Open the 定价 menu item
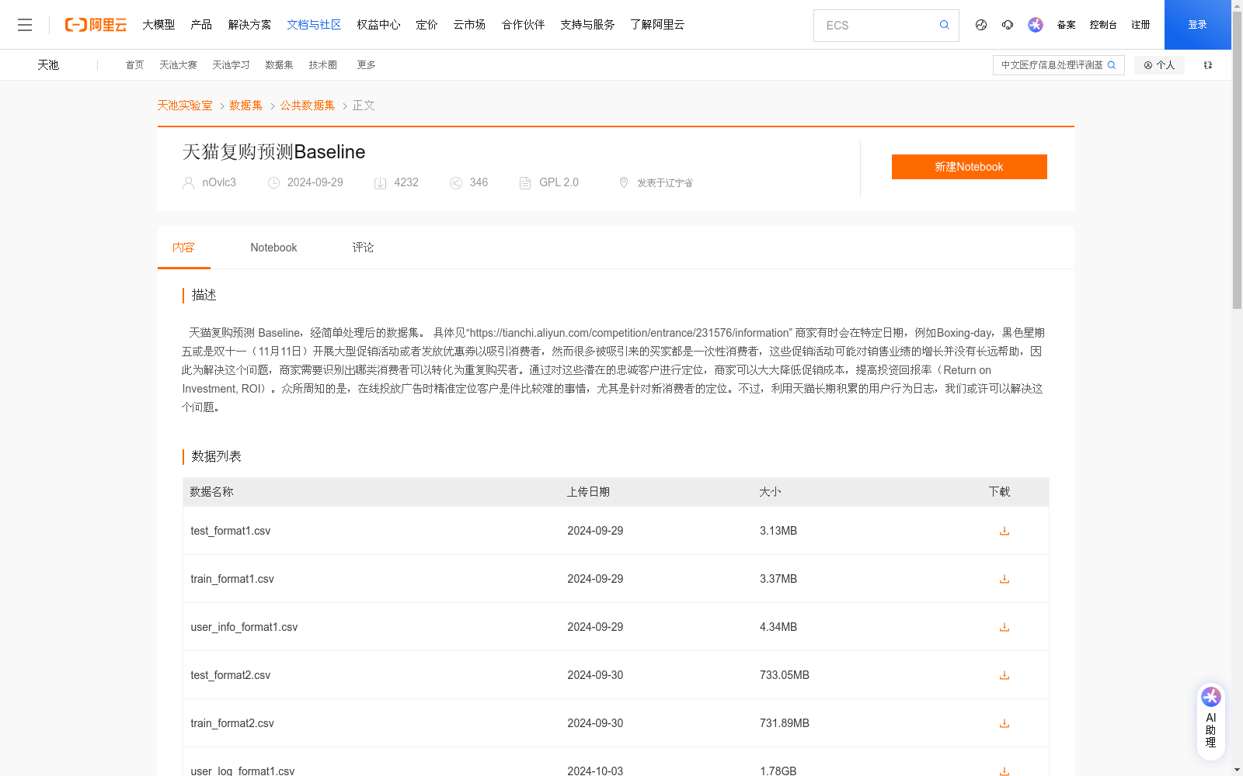The image size is (1243, 776). [427, 25]
